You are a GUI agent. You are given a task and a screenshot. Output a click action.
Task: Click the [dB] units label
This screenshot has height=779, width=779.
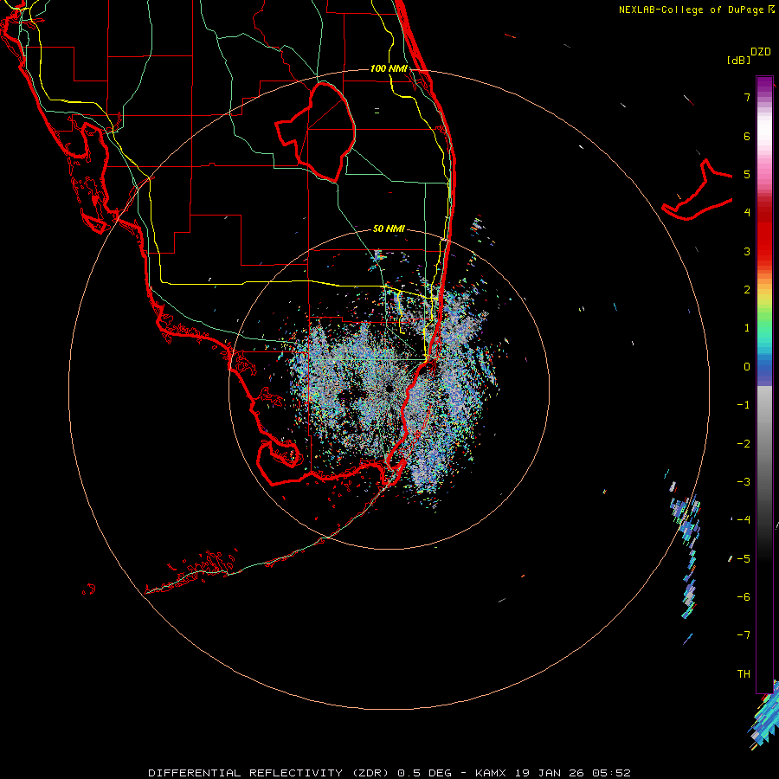(738, 60)
